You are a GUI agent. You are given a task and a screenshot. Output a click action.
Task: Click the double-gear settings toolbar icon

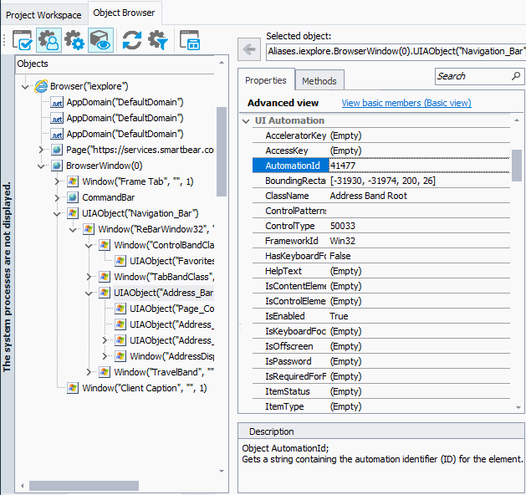[74, 40]
